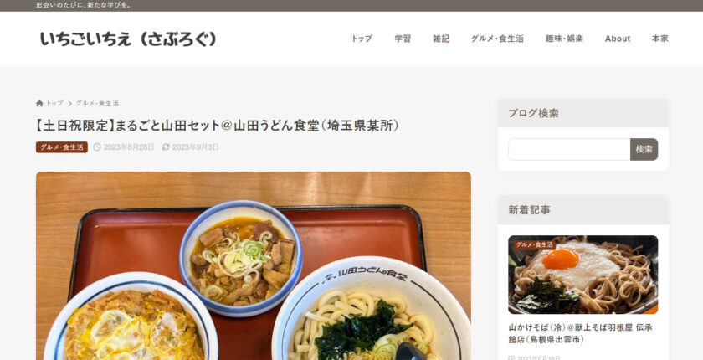Click the home icon in breadcrumb
Viewport: 703px width, 360px height.
pyautogui.click(x=39, y=104)
